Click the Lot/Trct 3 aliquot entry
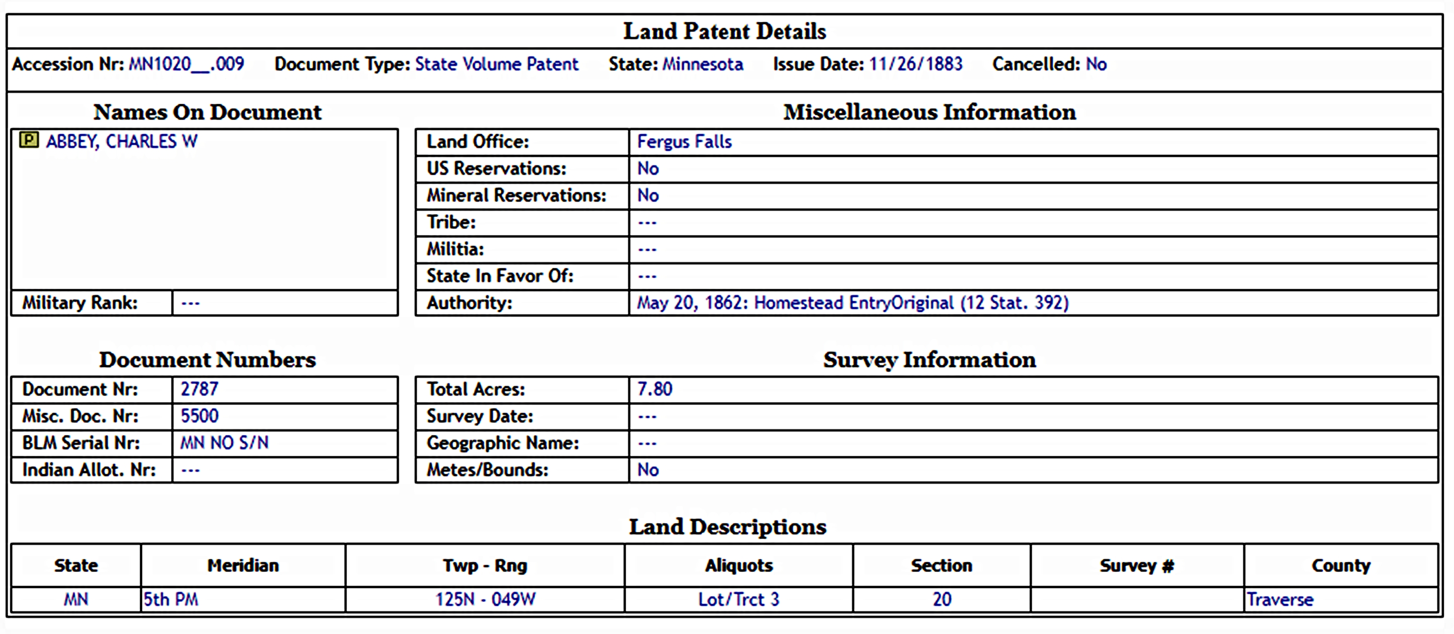This screenshot has height=634, width=1454. pos(738,599)
